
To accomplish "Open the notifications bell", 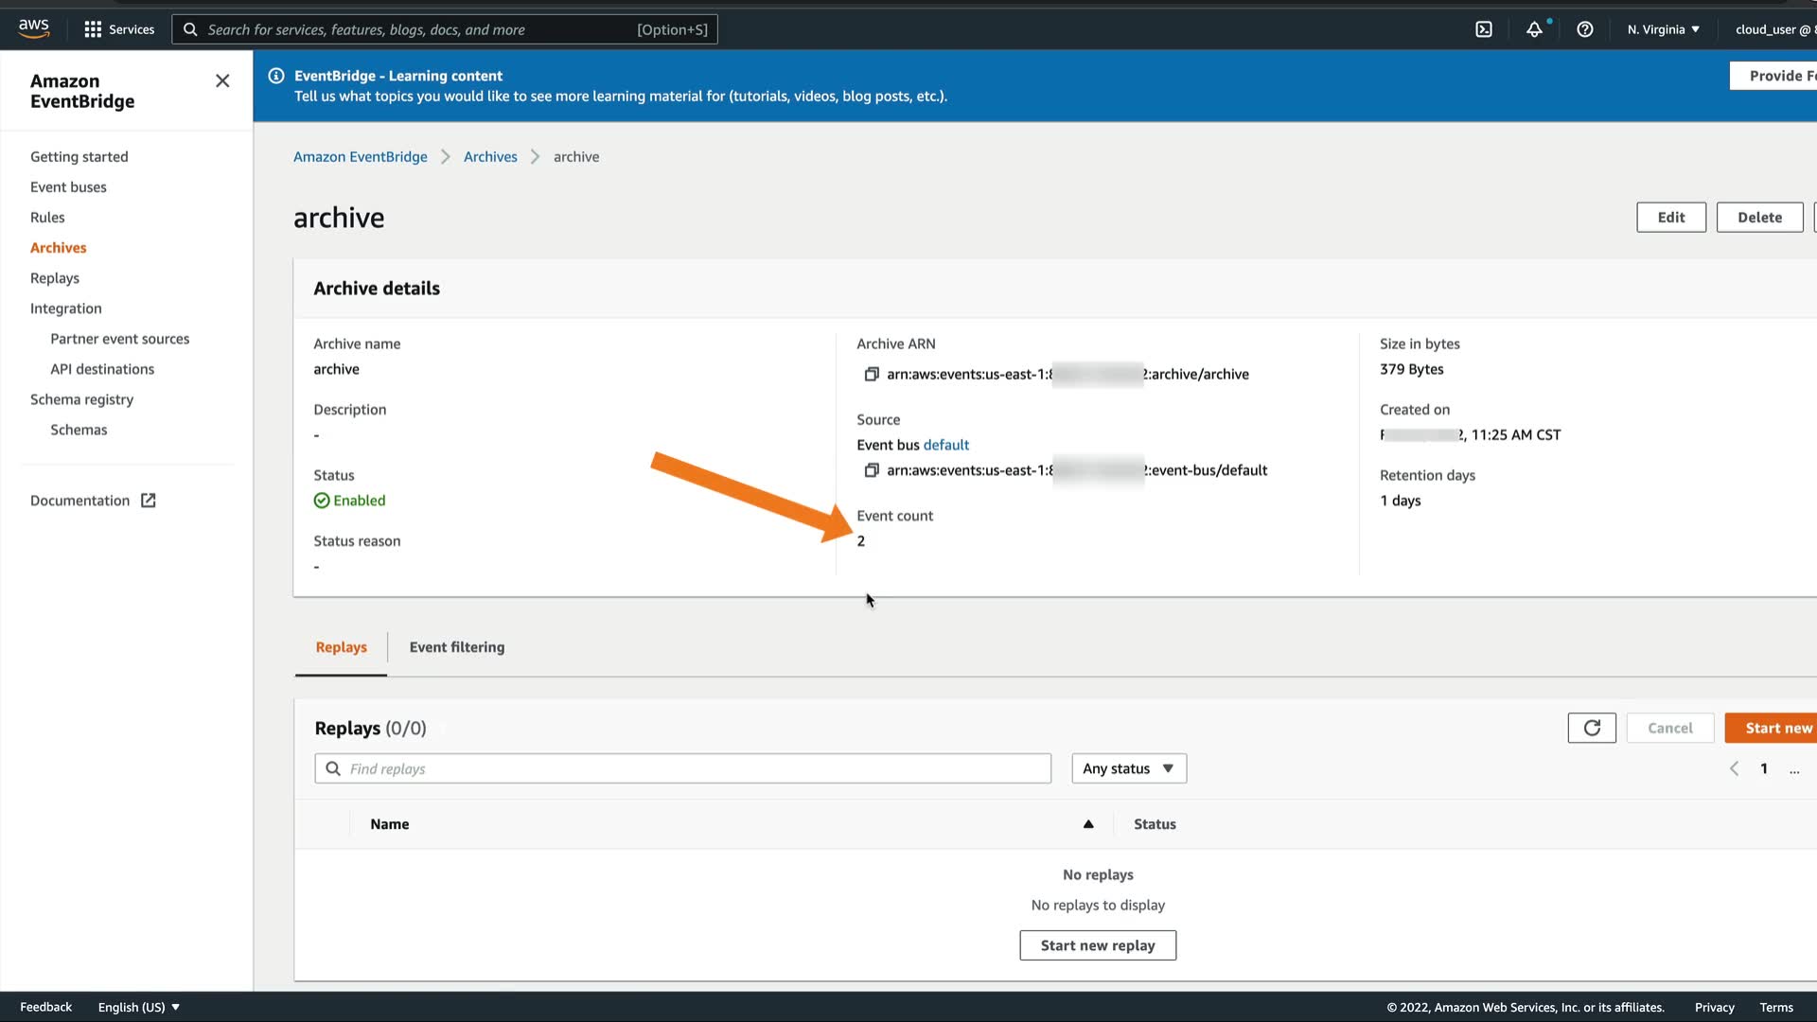I will click(1534, 29).
